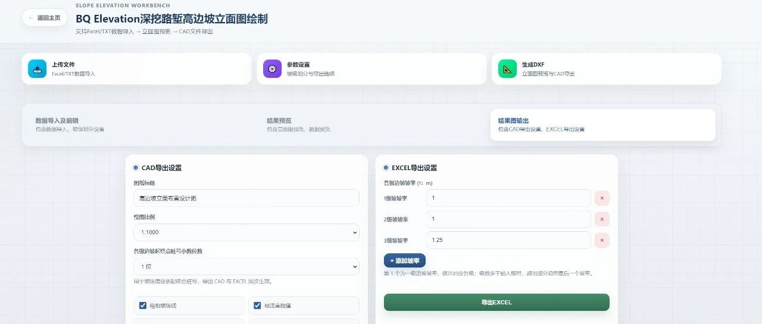Click the blue upload file icon

pyautogui.click(x=37, y=68)
